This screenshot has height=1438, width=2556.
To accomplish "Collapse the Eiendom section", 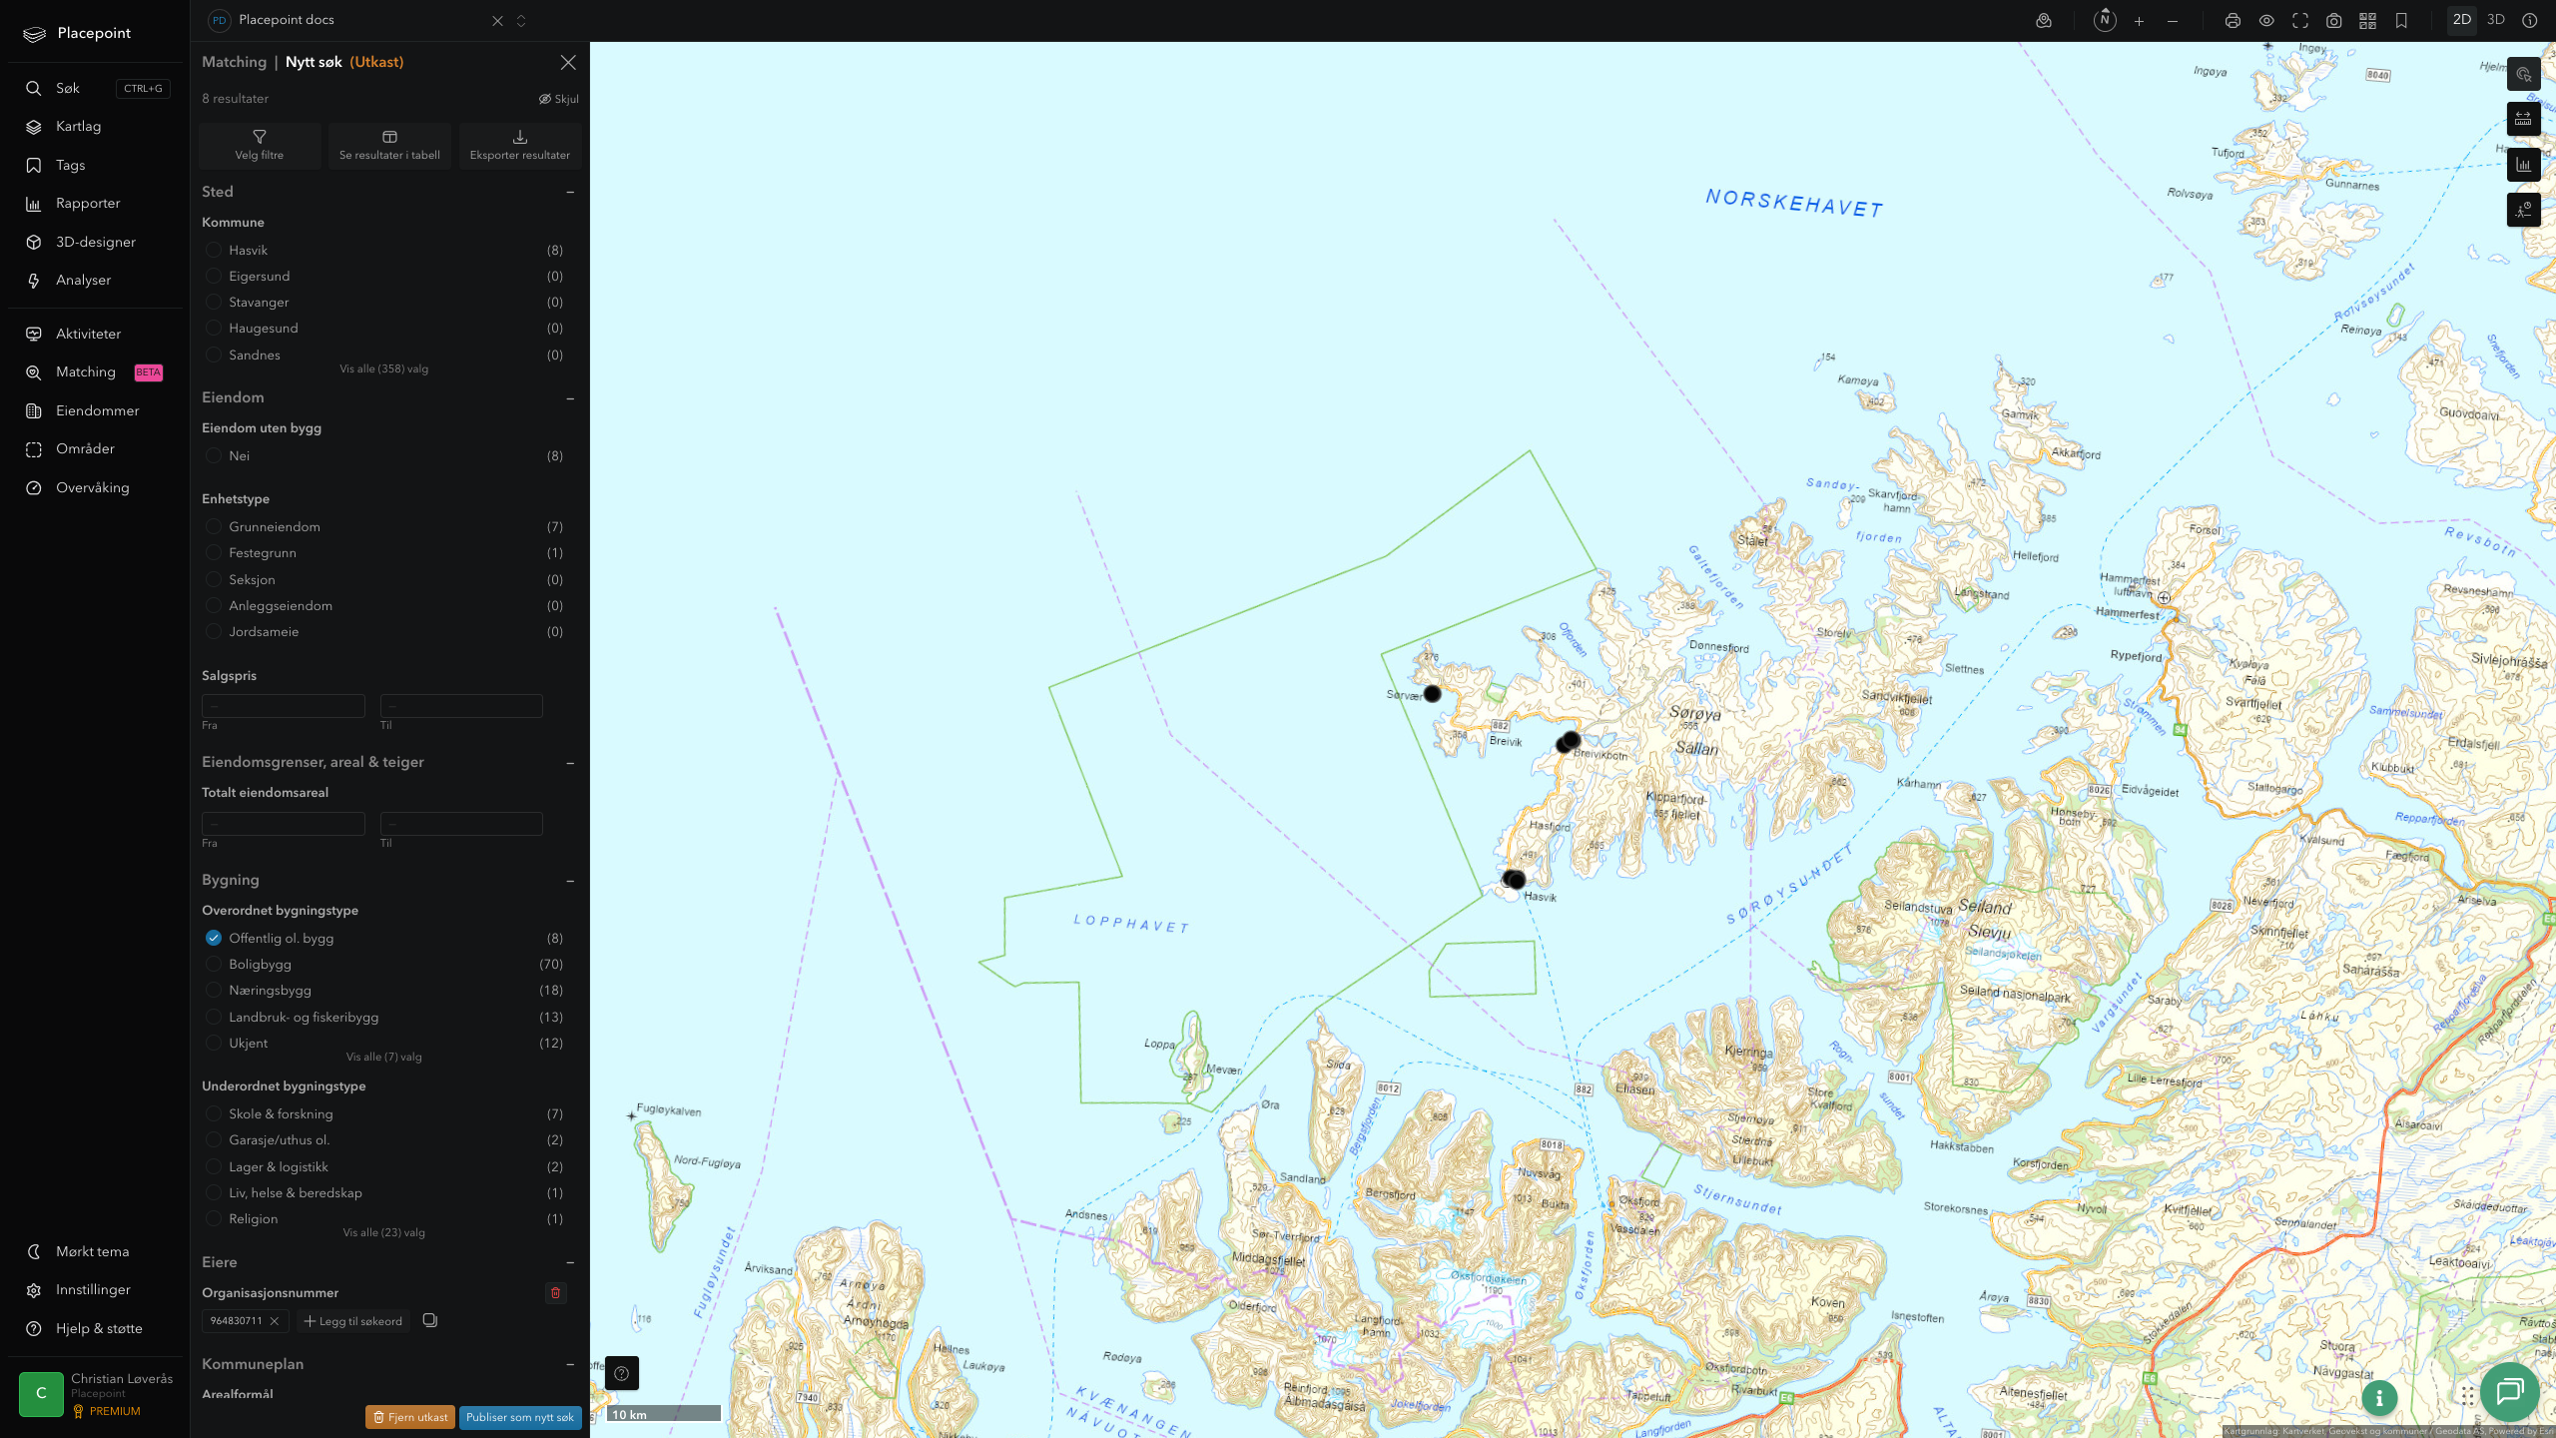I will pos(570,398).
